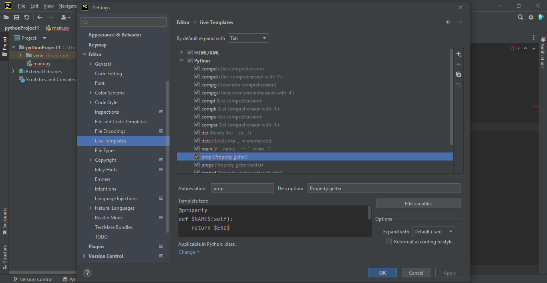This screenshot has height=283, width=547.
Task: Remove selected template using minus icon
Action: [x=459, y=64]
